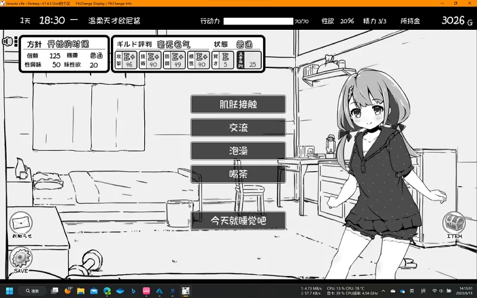Screen dimensions: 477x298
Task: Open the weather widget icon
Action: pos(68,291)
